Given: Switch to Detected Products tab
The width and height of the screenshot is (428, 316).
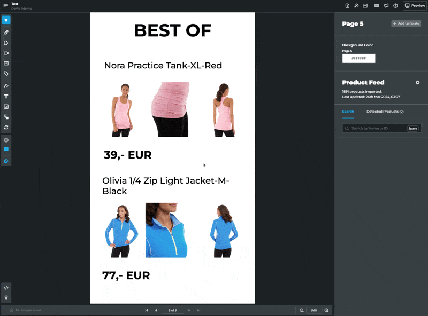Looking at the screenshot, I should (385, 112).
